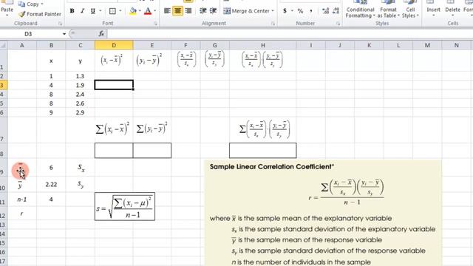Click Decrease Indent icon
The width and height of the screenshot is (473, 266).
(x=203, y=11)
